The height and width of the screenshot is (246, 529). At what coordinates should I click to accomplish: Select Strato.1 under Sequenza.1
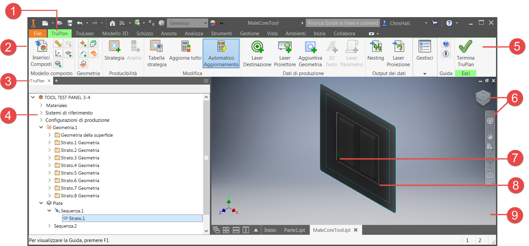[132, 218]
